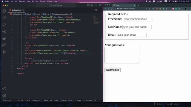The height and width of the screenshot is (107, 191).
Task: Select the index.html editor tab
Action: tap(17, 10)
